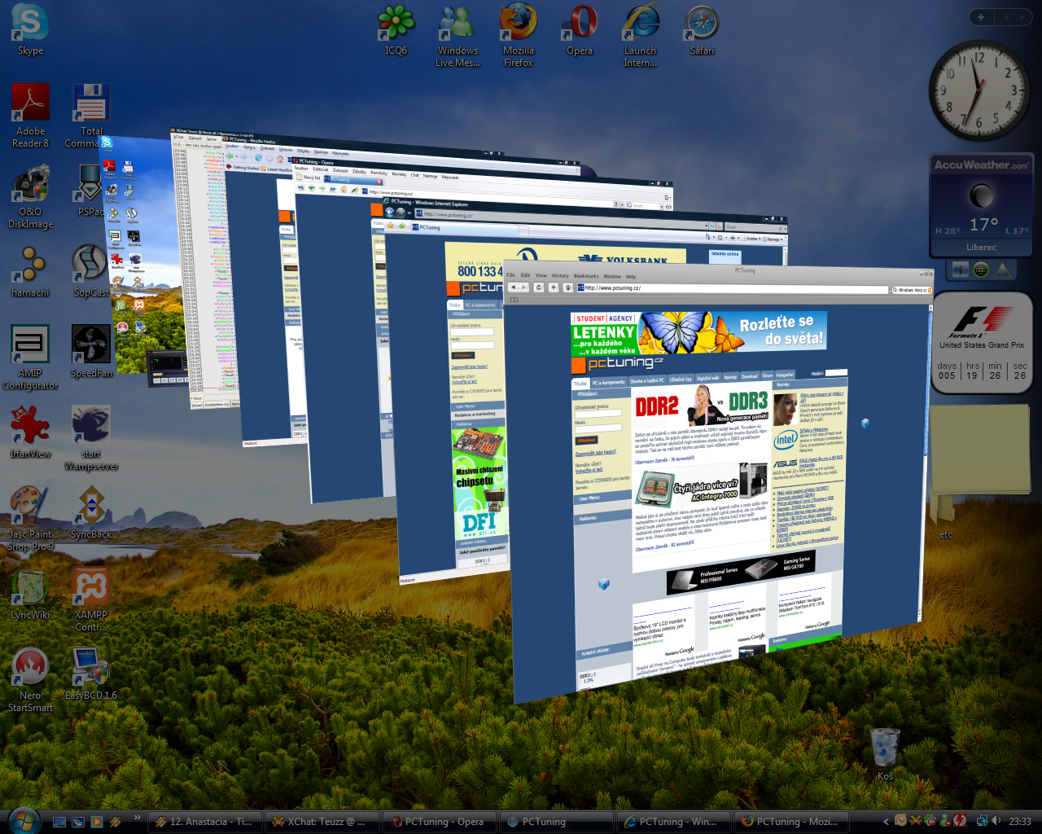
Task: Reload page in Safari toolbar
Action: coord(539,288)
